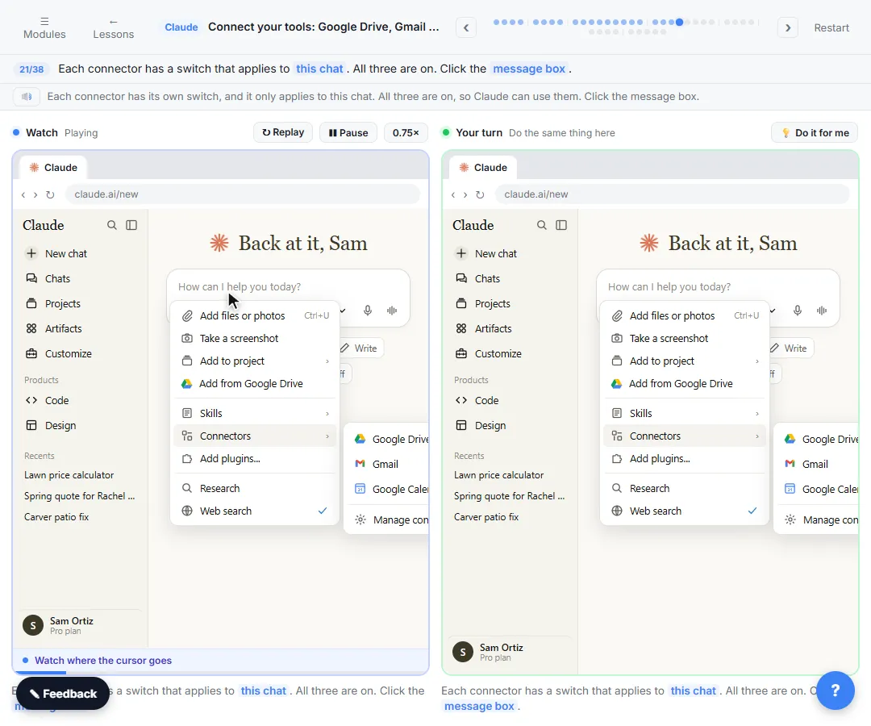This screenshot has height=726, width=871.
Task: Click the audio speaker icon
Action: (26, 97)
